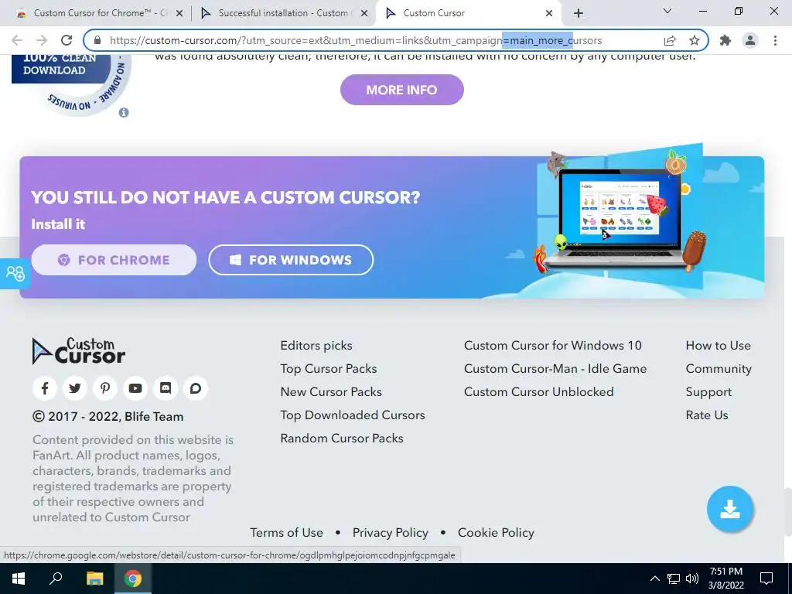
Task: Open the tab search dropdown arrow
Action: 667,11
